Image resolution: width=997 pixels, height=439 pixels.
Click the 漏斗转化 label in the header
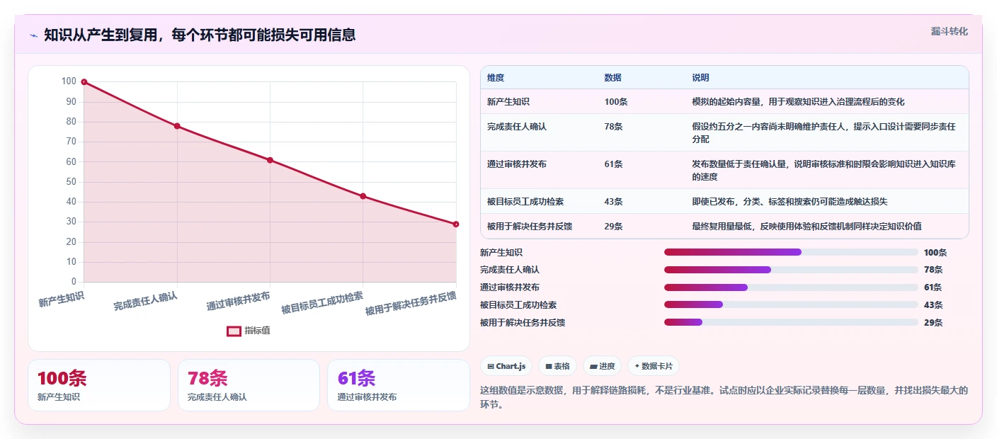pos(949,32)
